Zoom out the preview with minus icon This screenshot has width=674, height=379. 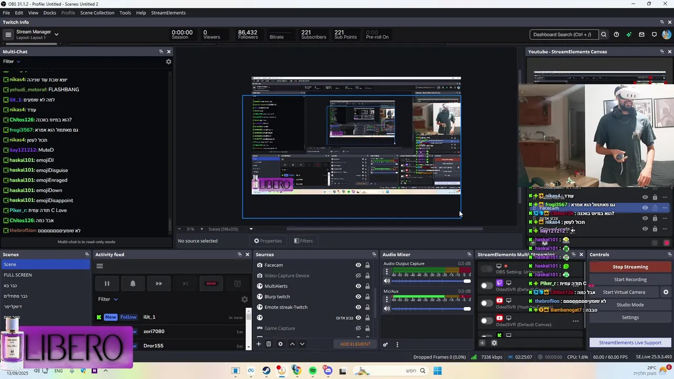(x=180, y=229)
